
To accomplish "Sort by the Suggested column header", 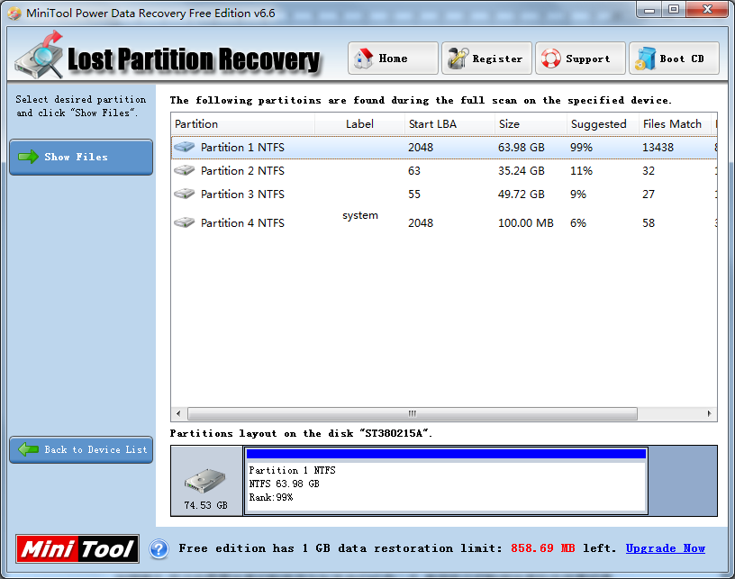I will (x=603, y=124).
